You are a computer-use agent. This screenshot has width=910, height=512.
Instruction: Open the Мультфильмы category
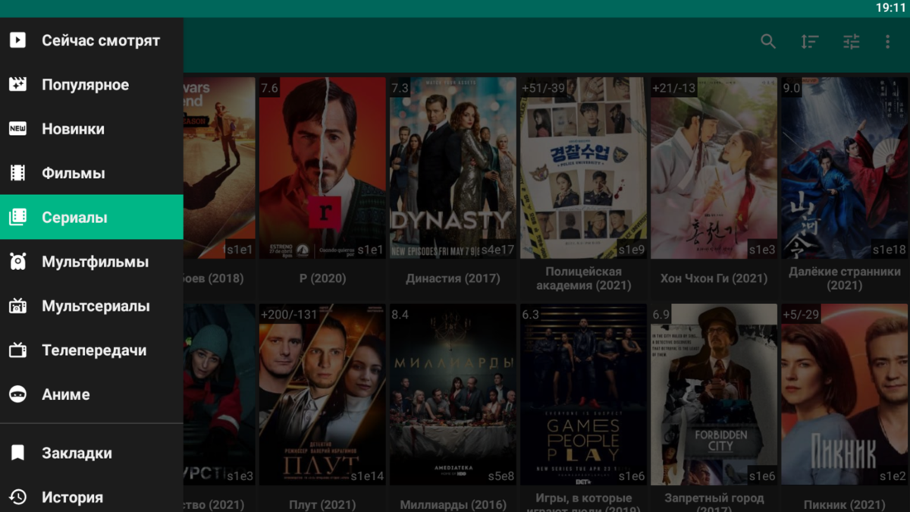(x=91, y=262)
